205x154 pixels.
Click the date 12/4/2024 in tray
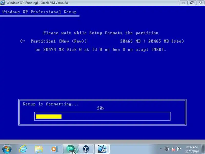pyautogui.click(x=192, y=151)
